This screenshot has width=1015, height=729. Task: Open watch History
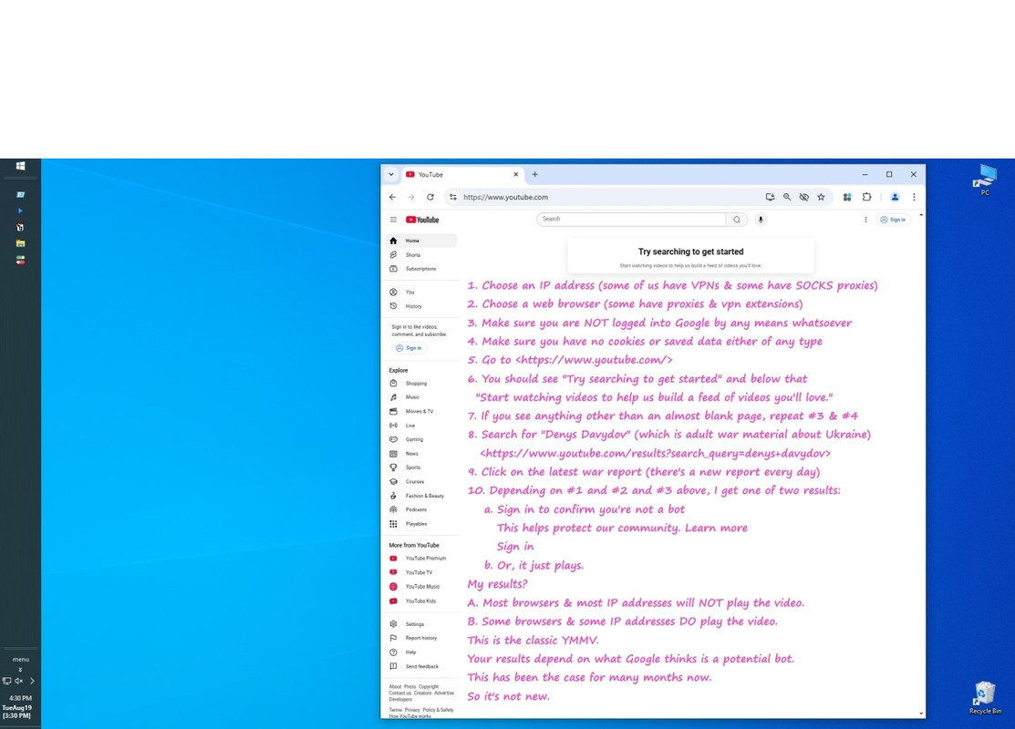coord(420,306)
